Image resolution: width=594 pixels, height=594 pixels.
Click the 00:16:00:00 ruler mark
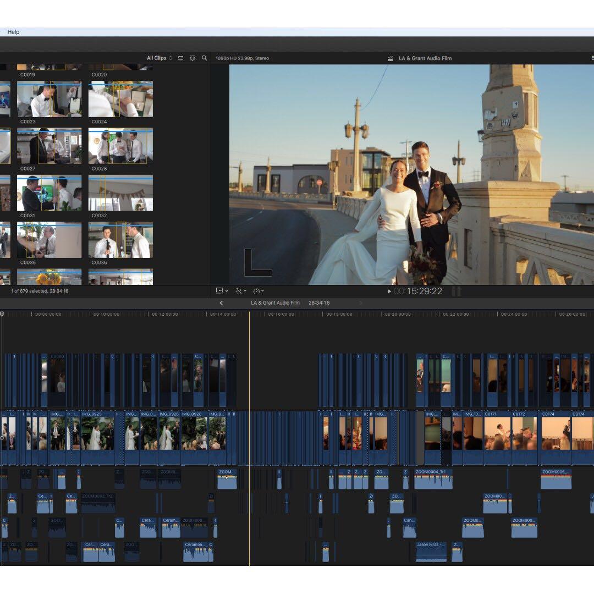[281, 314]
